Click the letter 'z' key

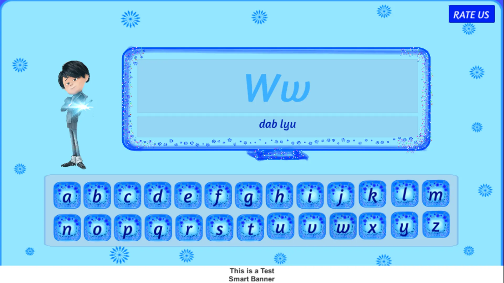(x=435, y=227)
